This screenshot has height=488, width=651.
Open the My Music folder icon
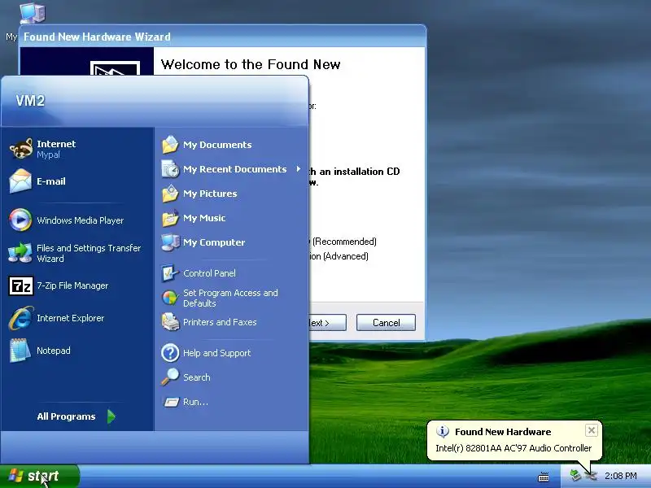(170, 218)
